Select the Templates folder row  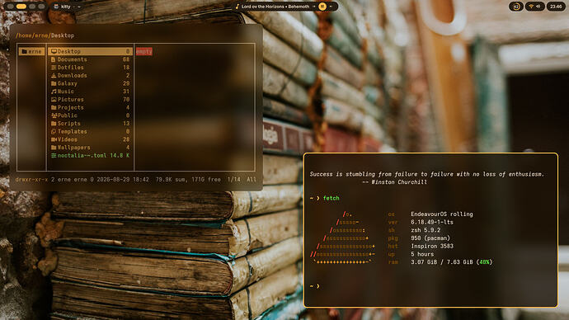pyautogui.click(x=91, y=131)
